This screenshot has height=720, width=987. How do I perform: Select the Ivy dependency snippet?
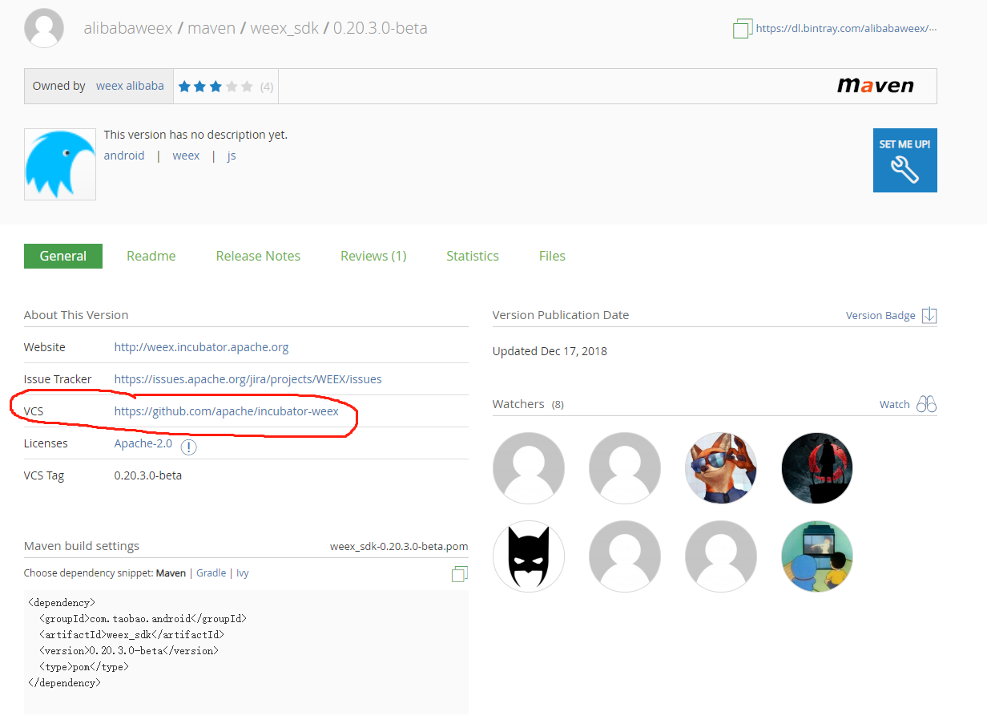243,573
